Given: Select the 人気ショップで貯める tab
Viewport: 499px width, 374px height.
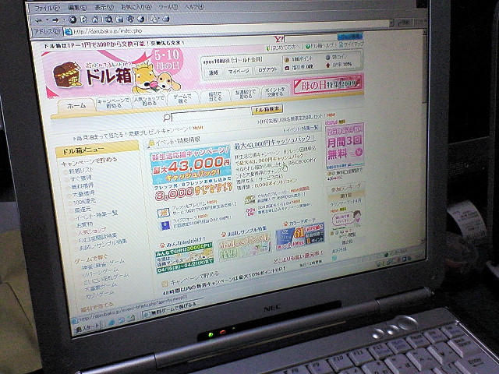Looking at the screenshot, I should [149, 101].
